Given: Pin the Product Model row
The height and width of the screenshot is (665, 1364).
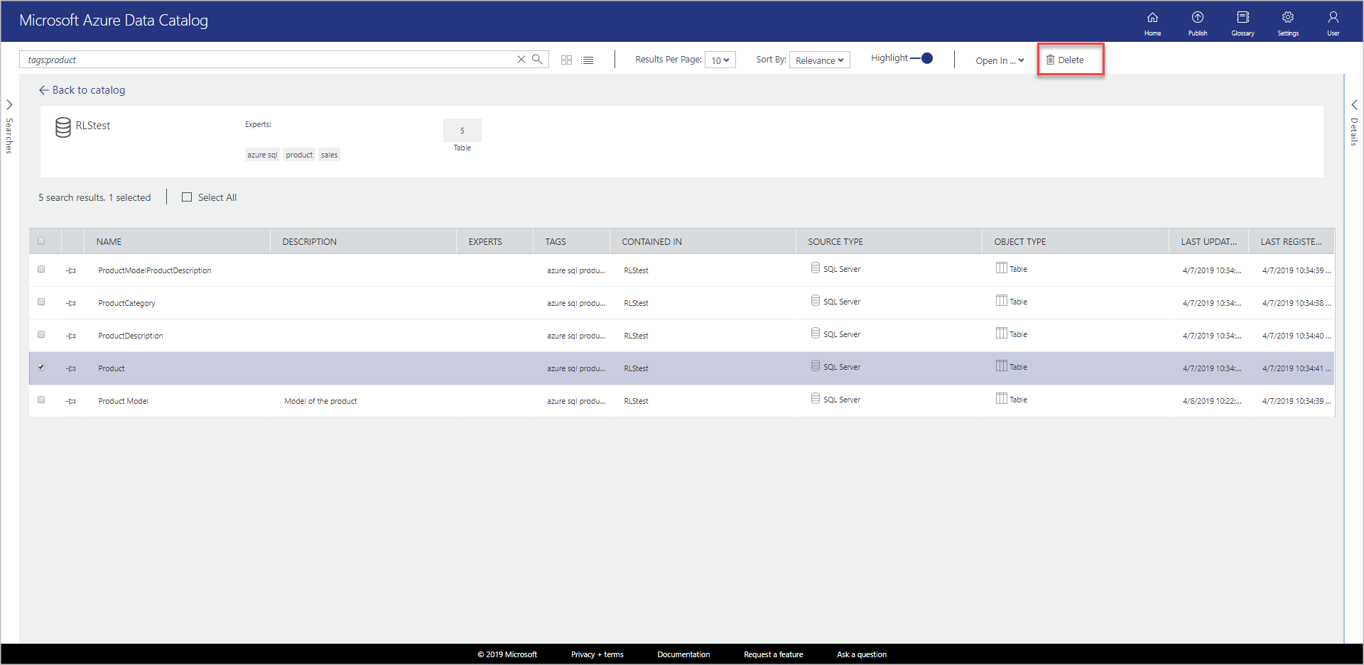Looking at the screenshot, I should [x=71, y=401].
